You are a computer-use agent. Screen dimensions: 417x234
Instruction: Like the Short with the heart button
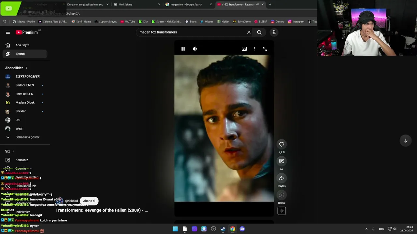(x=282, y=144)
